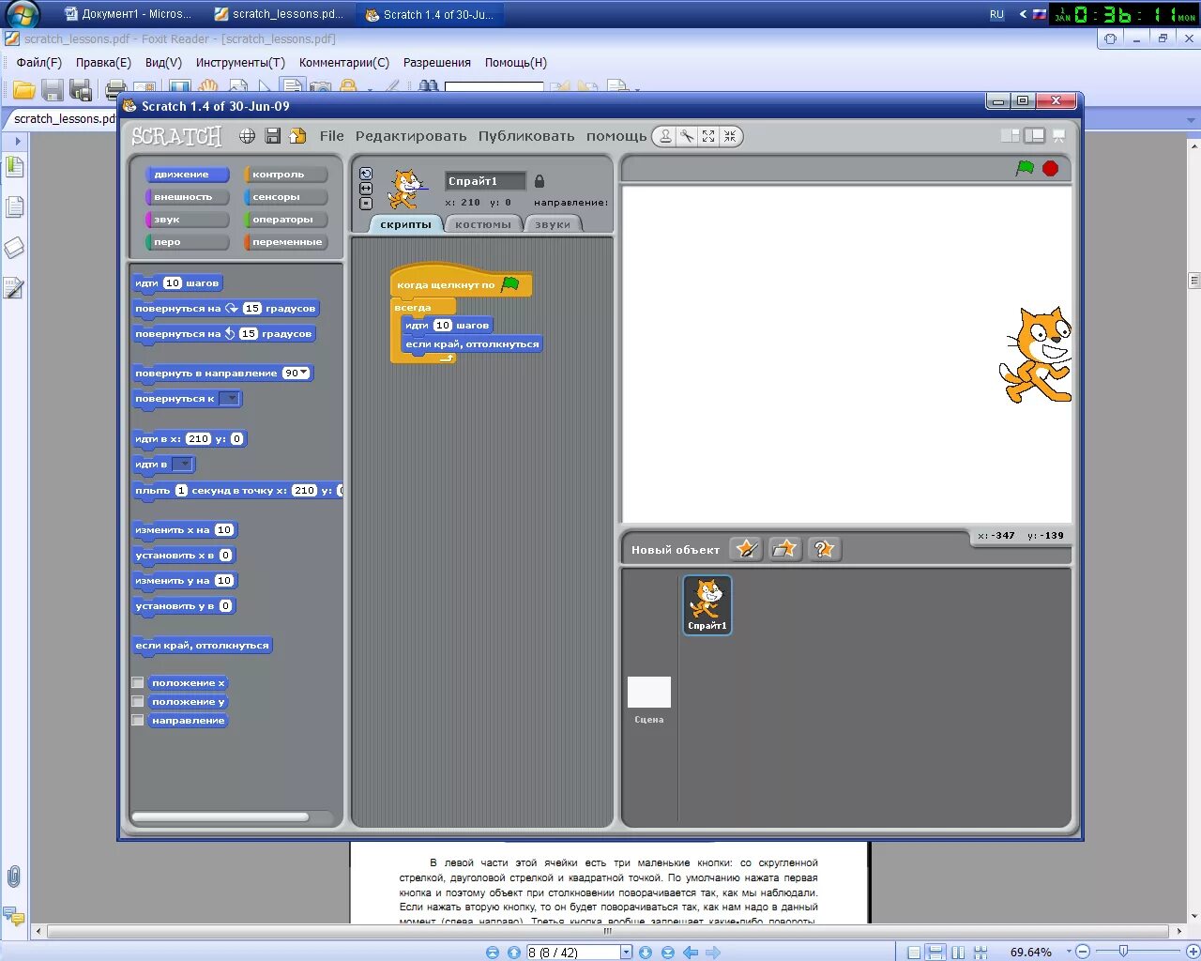Switch to звуки tab
Viewport: 1201px width, 961px height.
click(x=553, y=224)
